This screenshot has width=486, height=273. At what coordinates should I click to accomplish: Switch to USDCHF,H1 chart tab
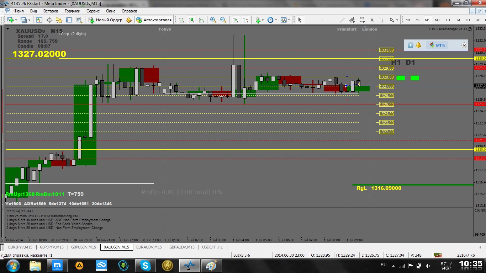(212, 247)
